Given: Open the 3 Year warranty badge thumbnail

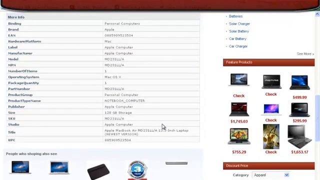Looking at the screenshot, I should 137,170.
